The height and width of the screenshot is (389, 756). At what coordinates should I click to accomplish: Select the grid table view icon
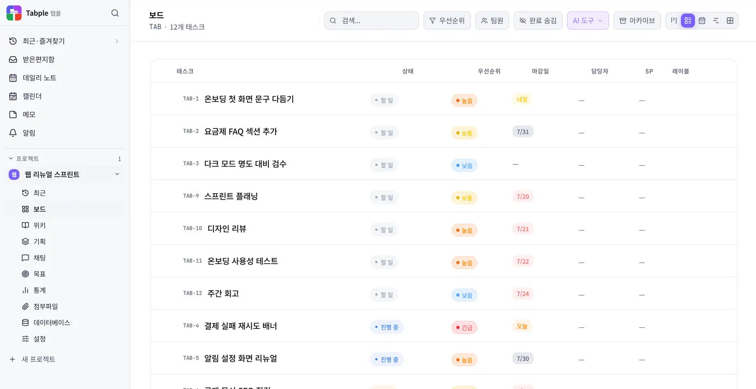[x=730, y=21]
